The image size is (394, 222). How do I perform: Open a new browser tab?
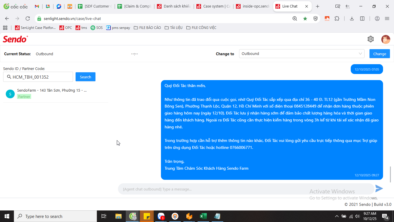(x=318, y=6)
